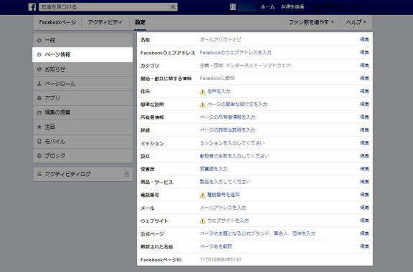Click the gear icon beside 一般
Viewport: 413px width, 272px height.
[39, 40]
